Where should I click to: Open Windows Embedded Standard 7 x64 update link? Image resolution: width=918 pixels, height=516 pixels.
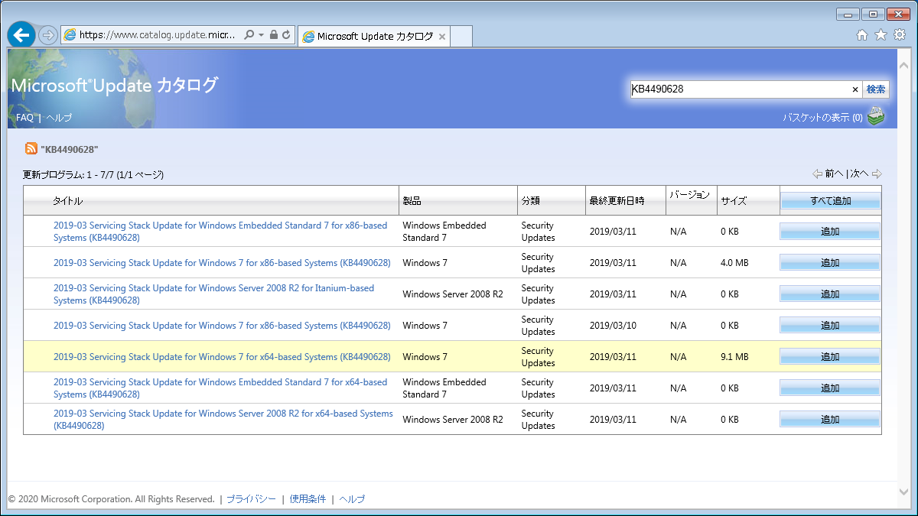click(220, 388)
